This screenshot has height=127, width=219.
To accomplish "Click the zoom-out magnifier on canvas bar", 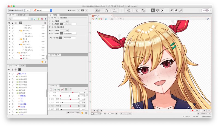I will [x=105, y=113].
